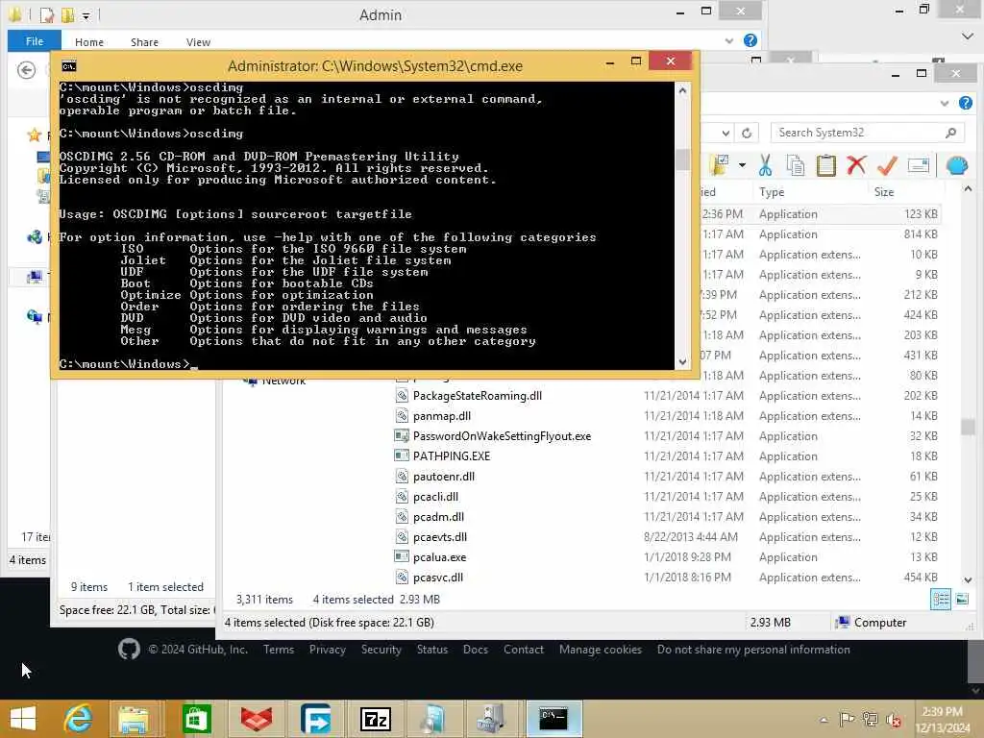Select pautoenr.dll file
984x738 pixels.
pyautogui.click(x=444, y=477)
